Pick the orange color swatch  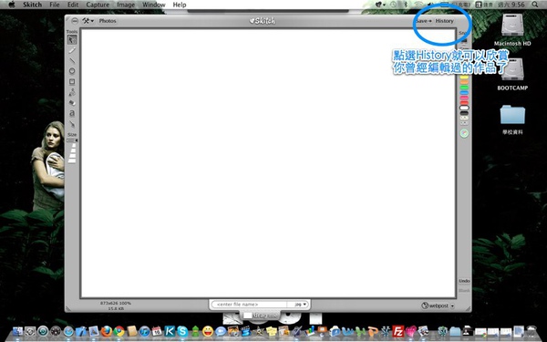coord(464,82)
